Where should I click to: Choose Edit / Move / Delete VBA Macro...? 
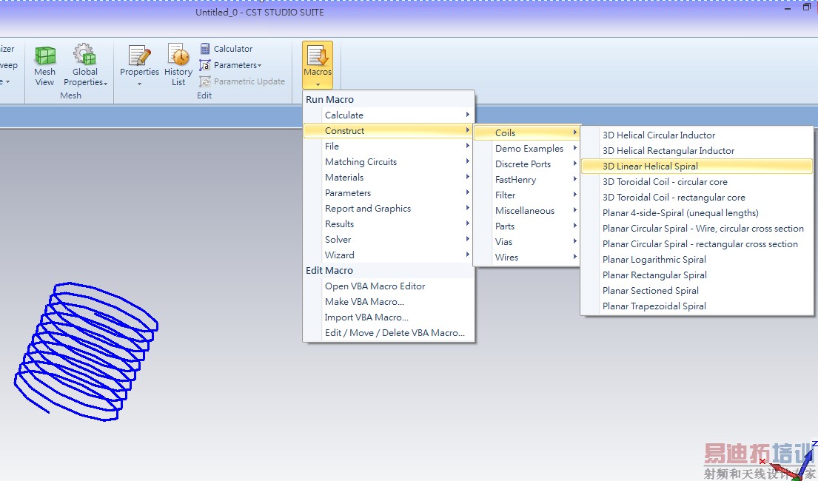coord(389,333)
